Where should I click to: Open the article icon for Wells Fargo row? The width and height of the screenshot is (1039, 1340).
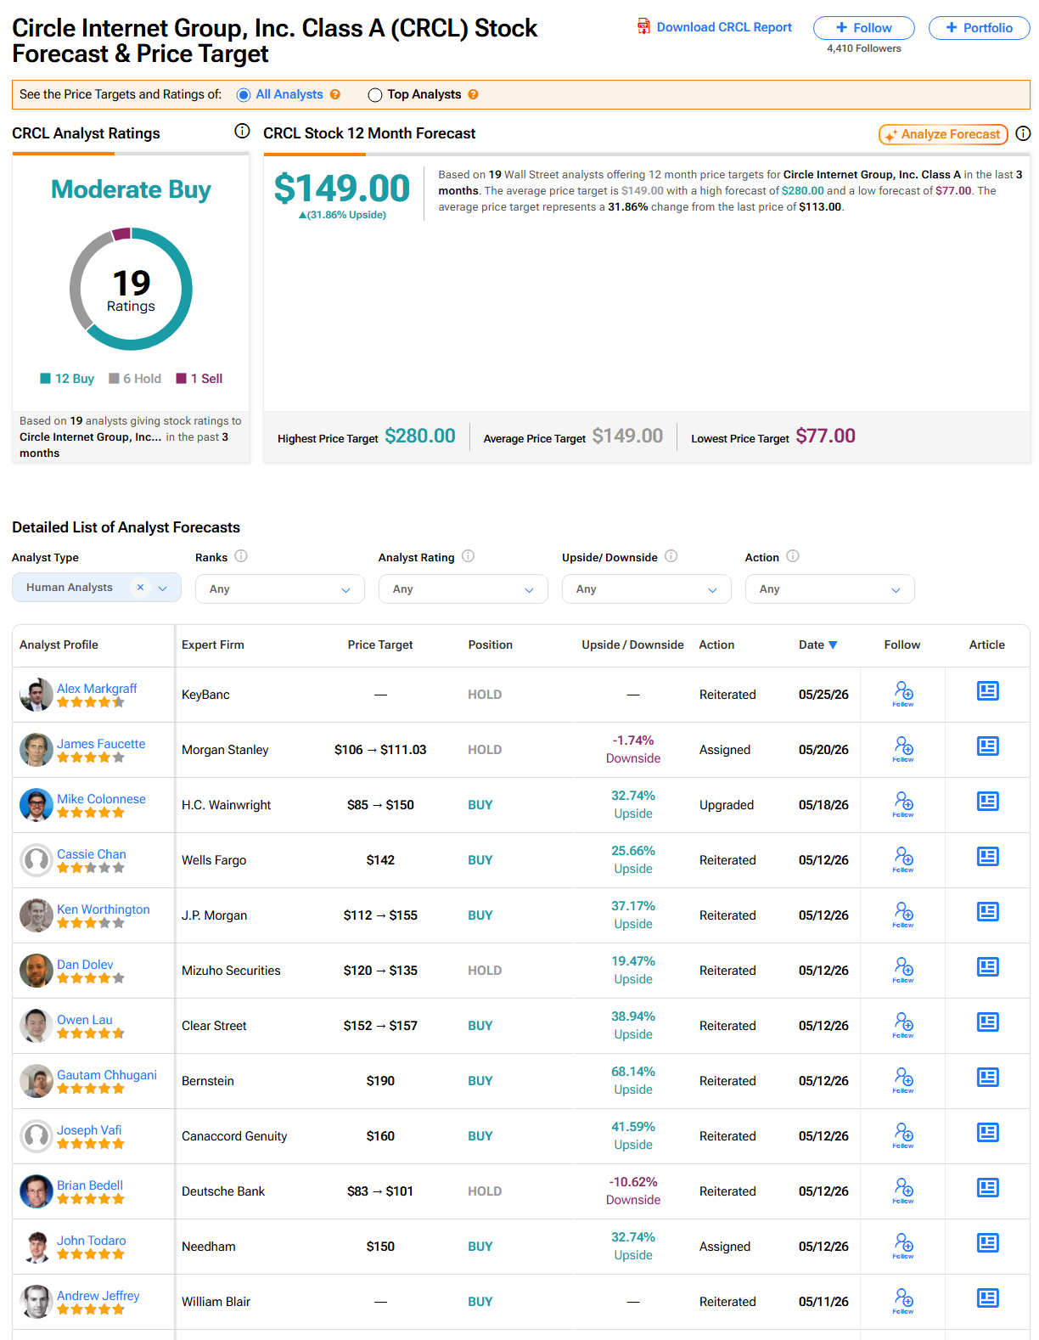988,857
